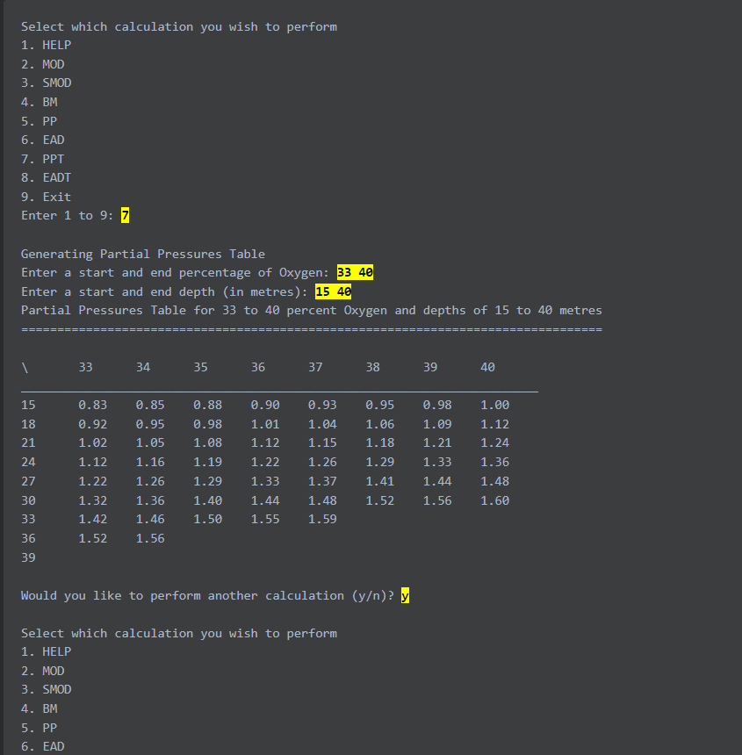This screenshot has height=755, width=742.
Task: Click 'Generating Partial Pressures Table' text
Action: pos(143,254)
